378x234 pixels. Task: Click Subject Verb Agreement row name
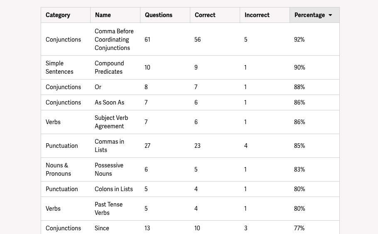tap(111, 122)
